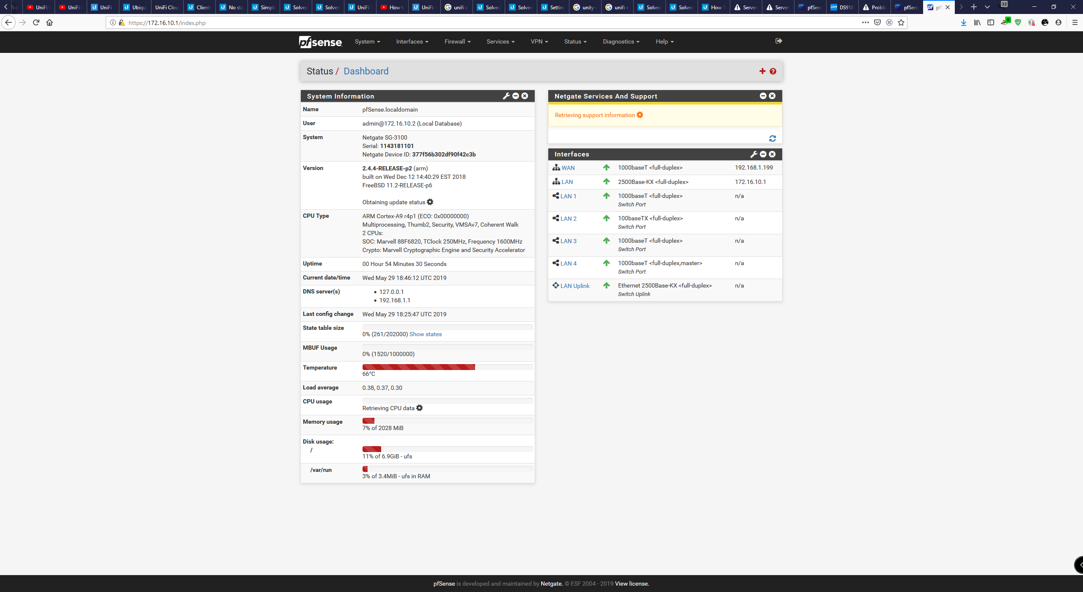Click the Temperature progress bar
Viewport: 1083px width, 592px height.
pos(447,367)
